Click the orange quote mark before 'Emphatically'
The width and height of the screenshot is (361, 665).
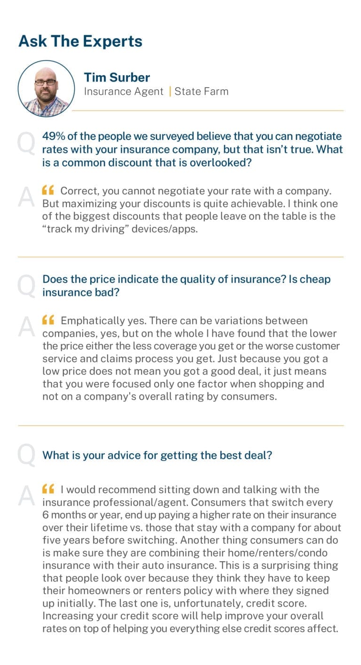pos(48,320)
